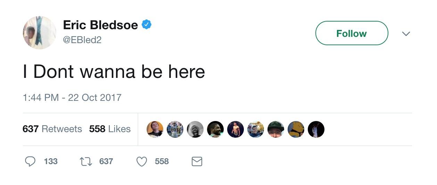The width and height of the screenshot is (437, 185).
Task: Click the first liker avatar with orange background
Action: (x=155, y=129)
